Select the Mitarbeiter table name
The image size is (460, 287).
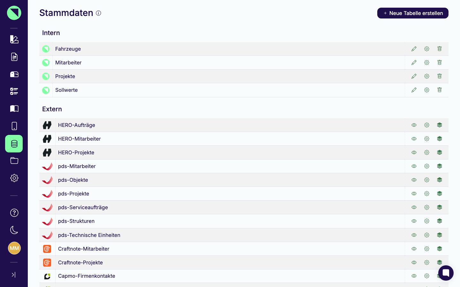[x=68, y=63]
